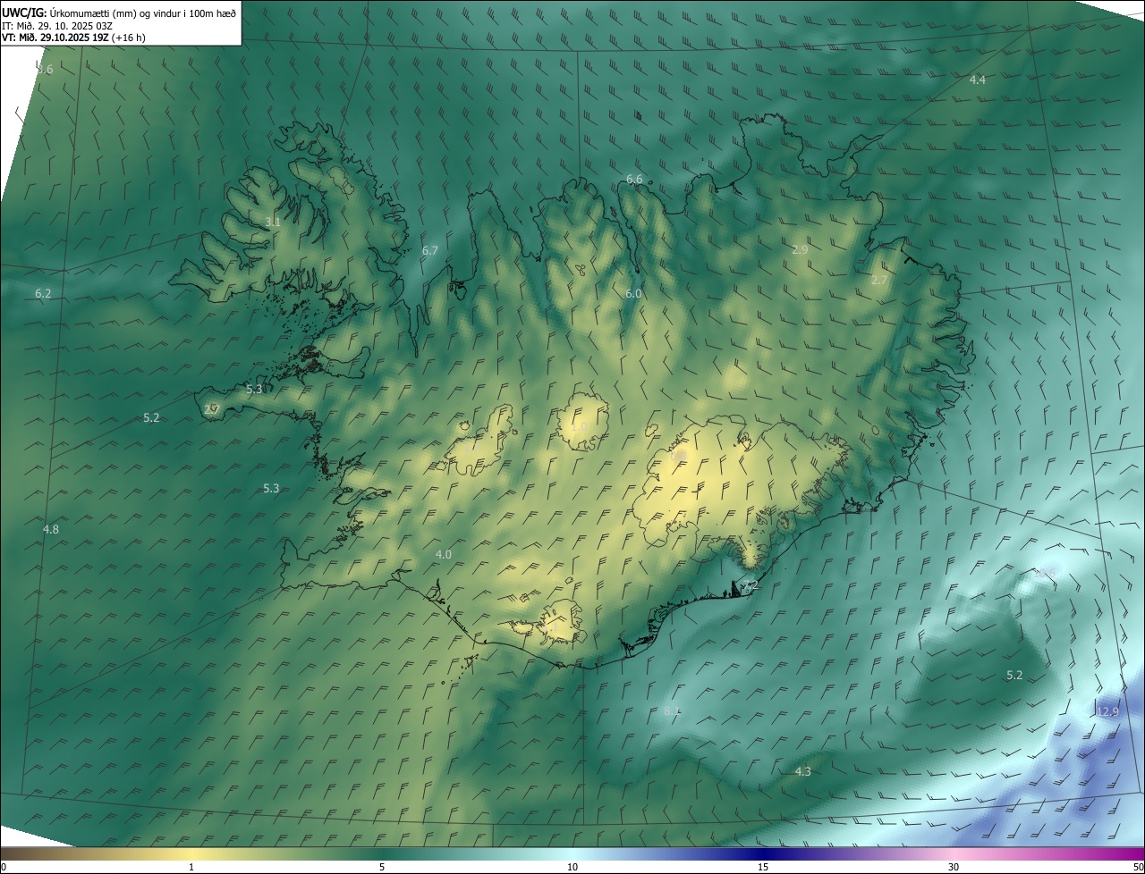Click the initial time line 'IT: Mið. 29. 10. 2025 03Z'
The image size is (1145, 874).
pos(57,25)
